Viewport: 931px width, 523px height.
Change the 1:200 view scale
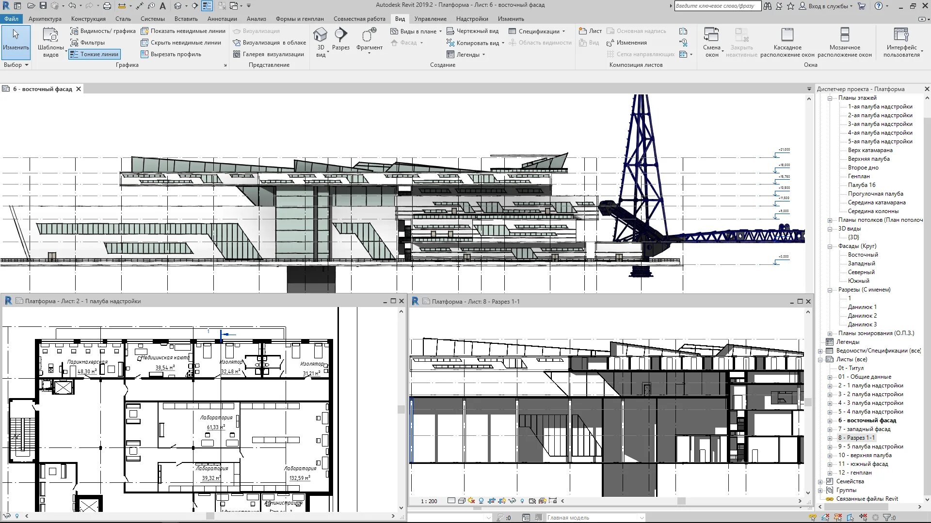point(428,501)
